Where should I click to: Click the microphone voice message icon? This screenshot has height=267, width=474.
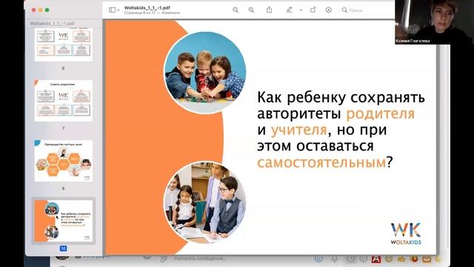[334, 259]
